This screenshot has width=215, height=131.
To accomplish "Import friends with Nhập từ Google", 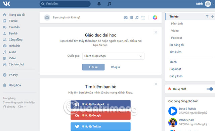I will [x=100, y=115].
